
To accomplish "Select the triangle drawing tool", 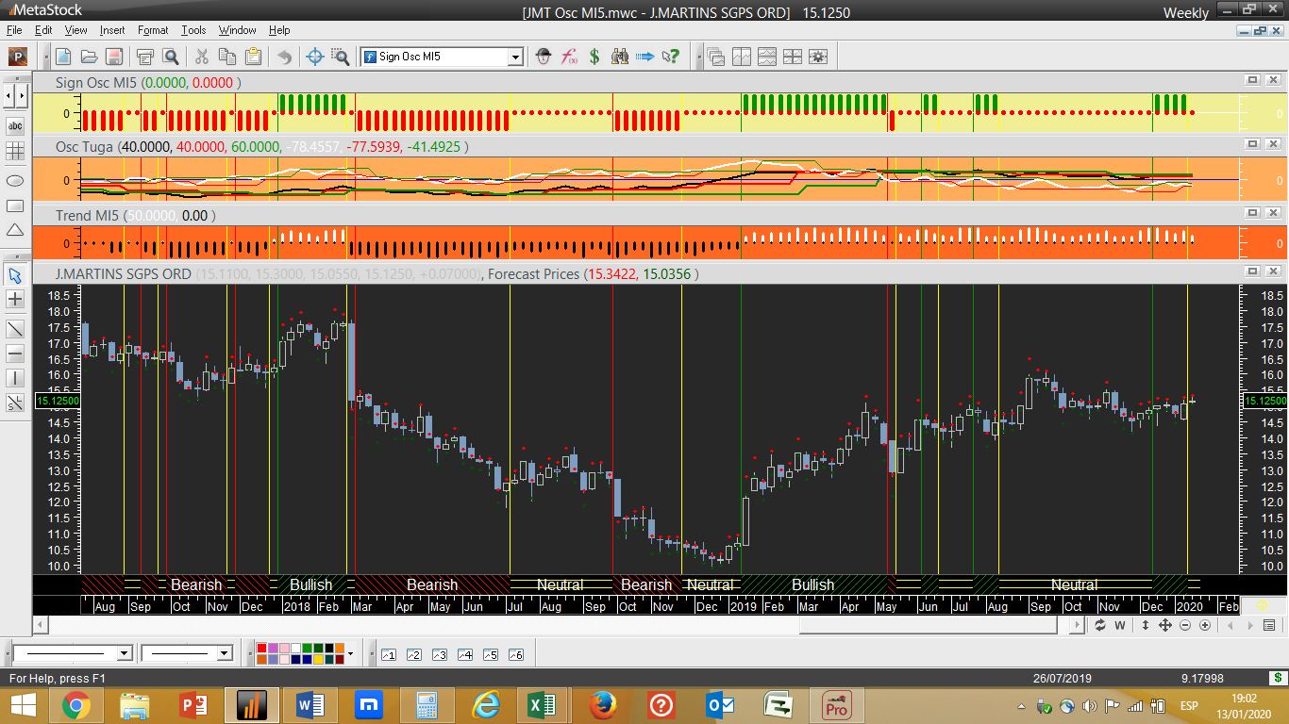I will tap(15, 230).
